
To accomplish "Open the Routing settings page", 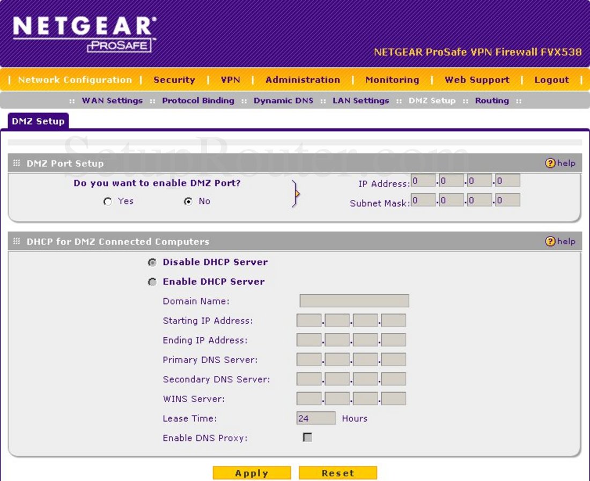I will [x=492, y=100].
